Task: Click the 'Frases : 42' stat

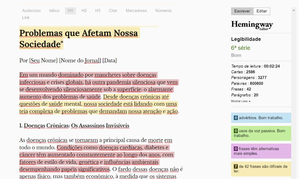Action: click(x=241, y=89)
